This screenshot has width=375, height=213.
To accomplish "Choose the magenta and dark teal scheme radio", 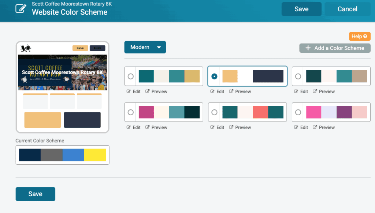I will (x=130, y=112).
